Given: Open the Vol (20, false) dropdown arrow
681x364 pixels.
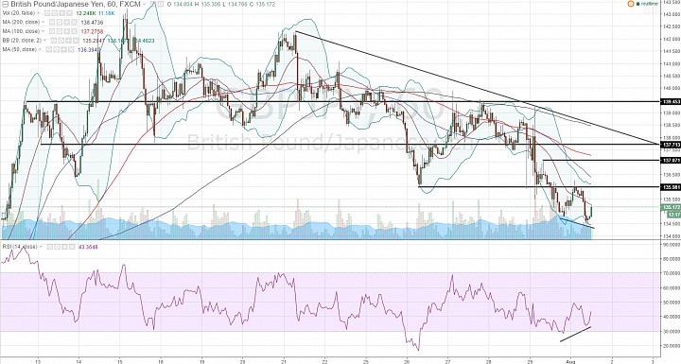Looking at the screenshot, I should click(38, 13).
